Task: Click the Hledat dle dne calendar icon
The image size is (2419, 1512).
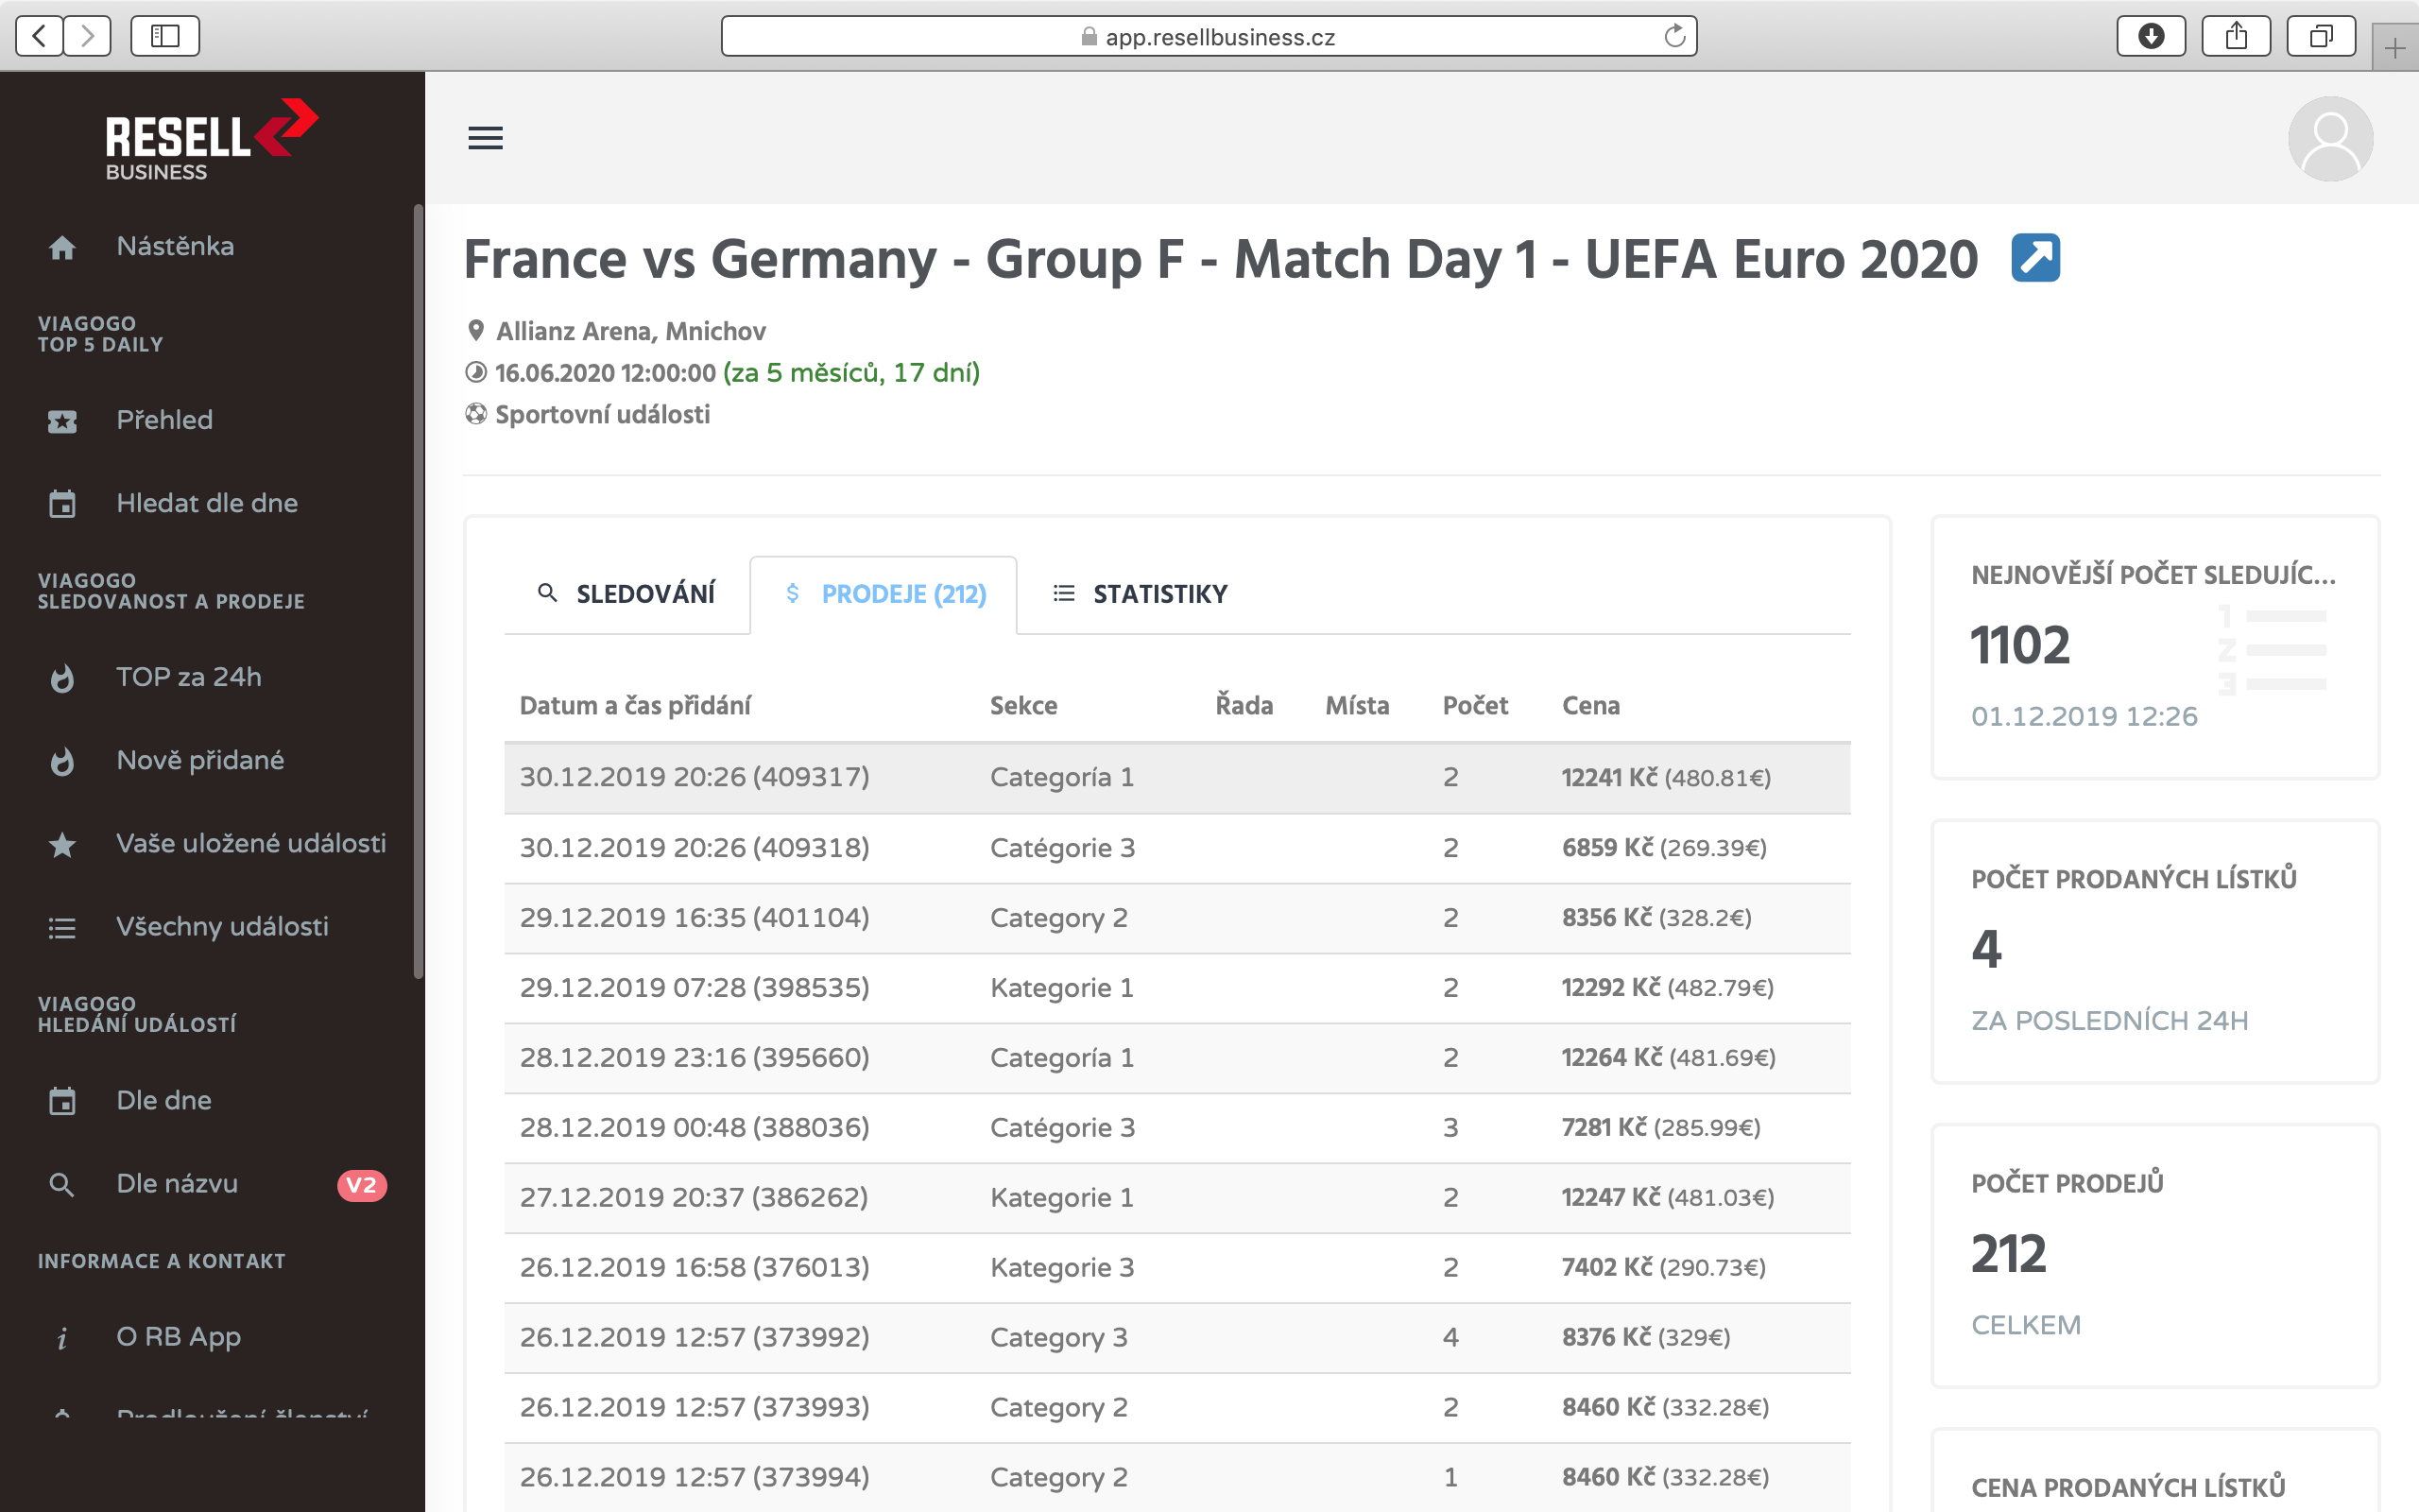Action: (62, 504)
